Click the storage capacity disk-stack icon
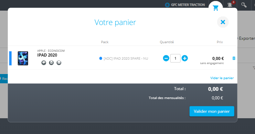 (x=59, y=63)
